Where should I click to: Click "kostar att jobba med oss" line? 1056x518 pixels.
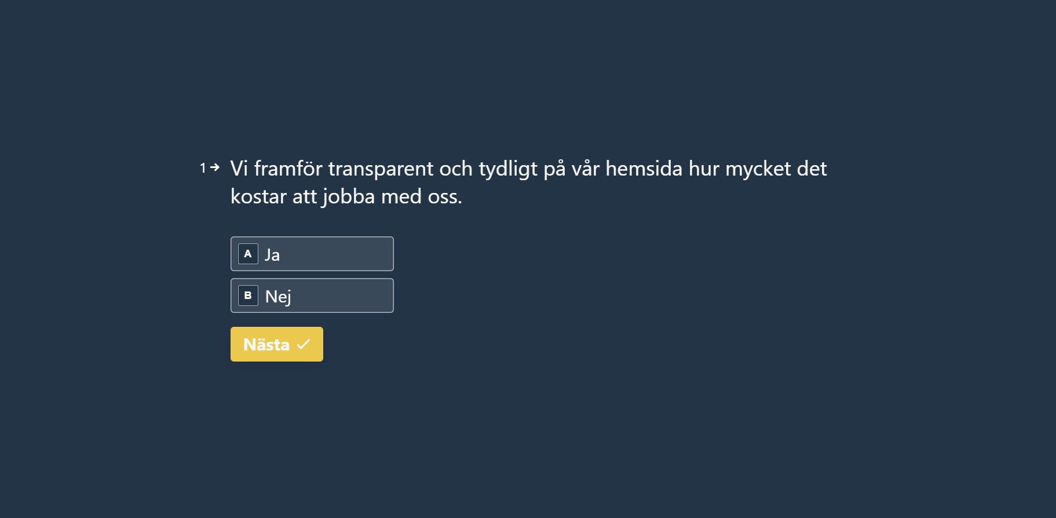point(346,196)
